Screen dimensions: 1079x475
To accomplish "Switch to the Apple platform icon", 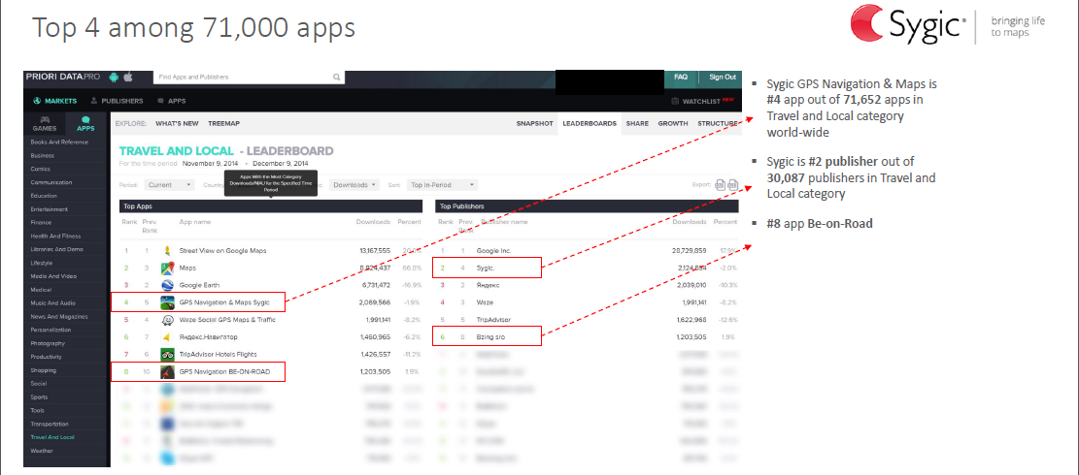I will coord(127,77).
